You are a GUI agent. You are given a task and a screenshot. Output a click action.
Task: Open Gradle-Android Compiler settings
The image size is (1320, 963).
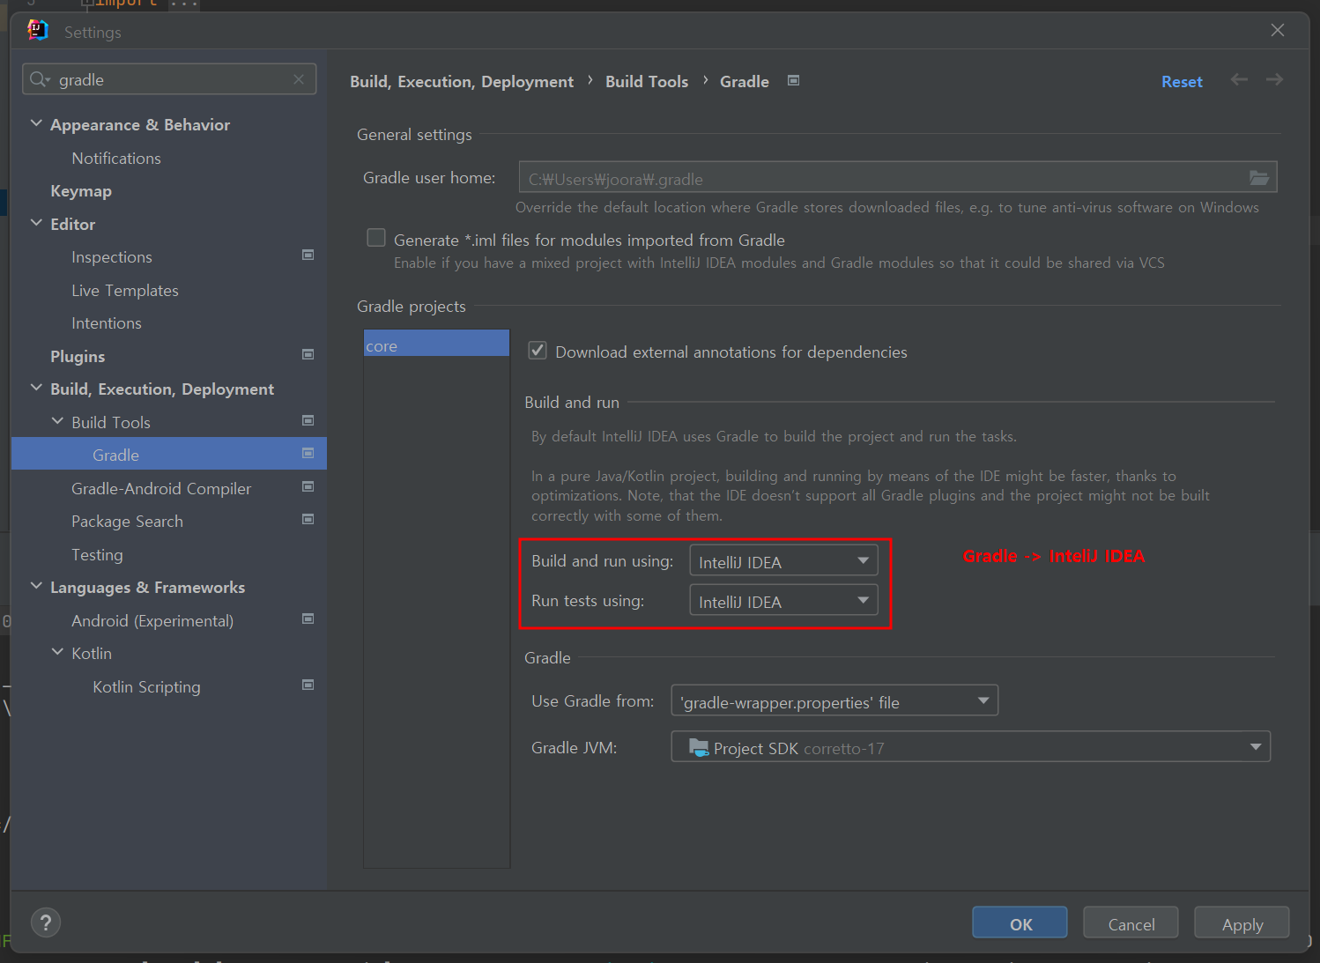pos(161,489)
